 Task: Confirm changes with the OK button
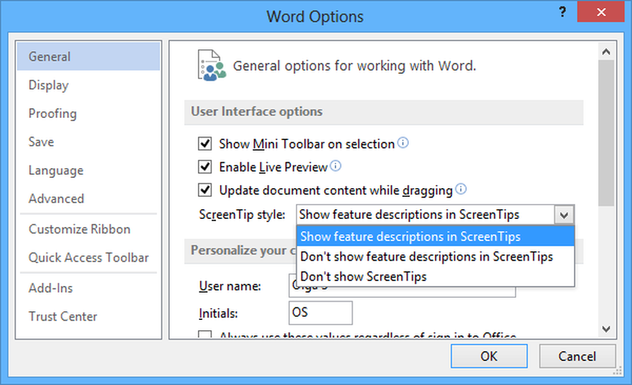tap(489, 356)
